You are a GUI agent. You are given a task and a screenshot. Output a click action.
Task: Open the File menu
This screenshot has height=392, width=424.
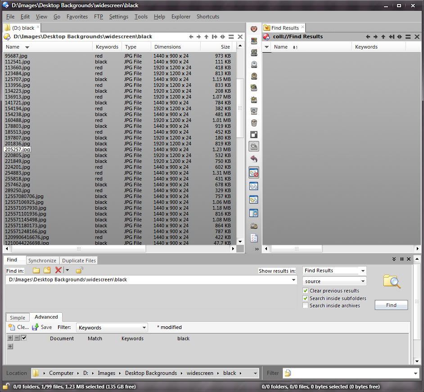click(x=10, y=17)
